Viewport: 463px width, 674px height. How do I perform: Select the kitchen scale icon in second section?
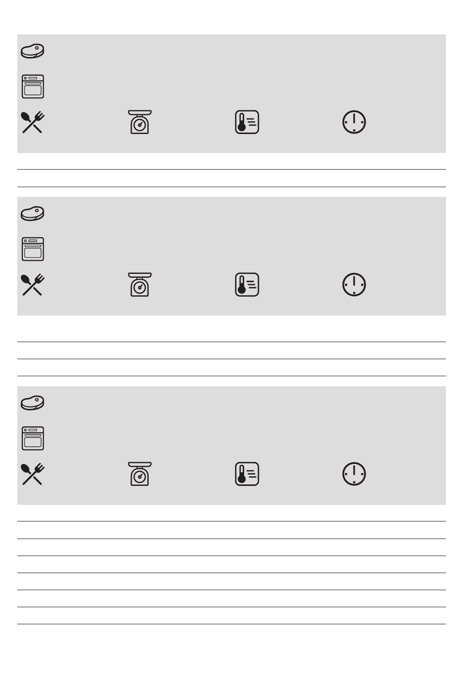tap(140, 285)
